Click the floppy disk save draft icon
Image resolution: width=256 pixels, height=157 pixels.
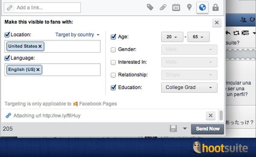[x=173, y=128]
